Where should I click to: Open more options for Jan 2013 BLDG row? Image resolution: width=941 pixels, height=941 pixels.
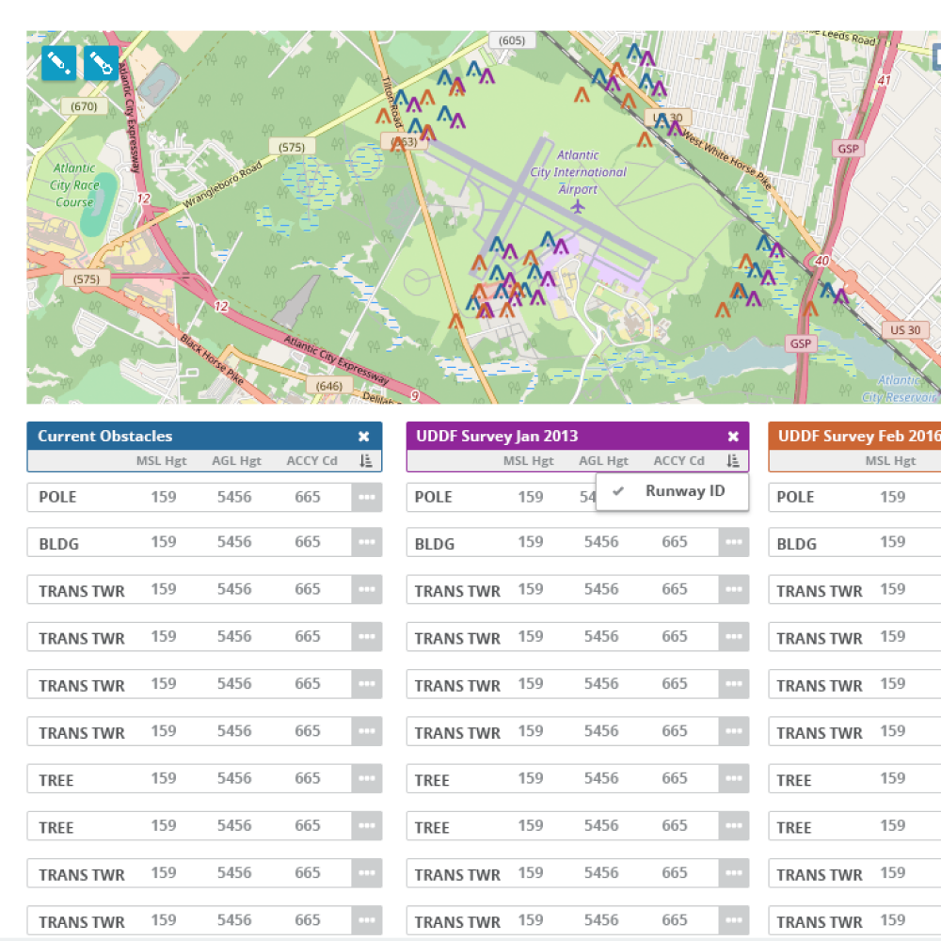pos(734,543)
